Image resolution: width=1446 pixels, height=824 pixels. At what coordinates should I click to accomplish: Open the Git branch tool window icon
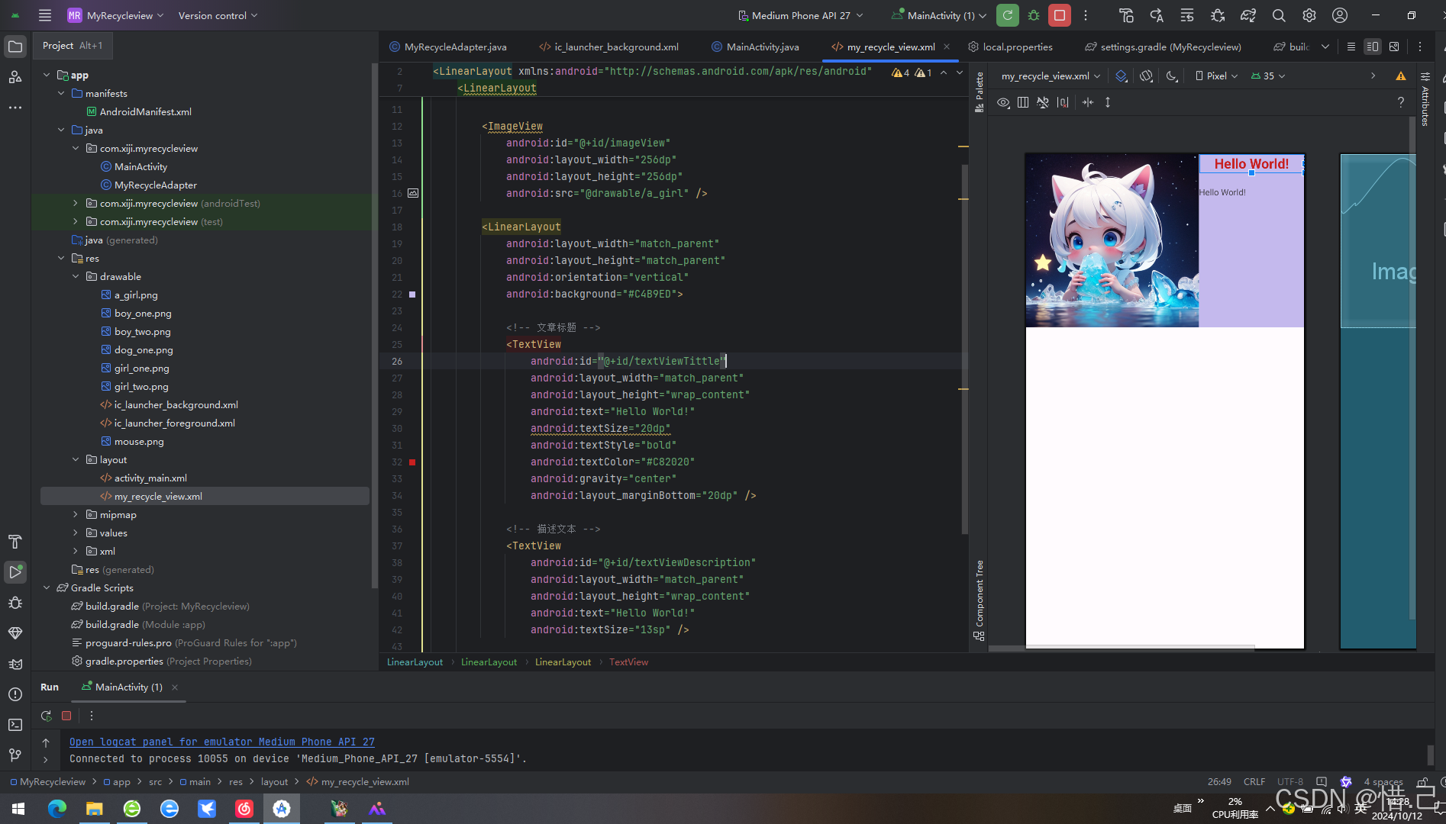tap(15, 755)
